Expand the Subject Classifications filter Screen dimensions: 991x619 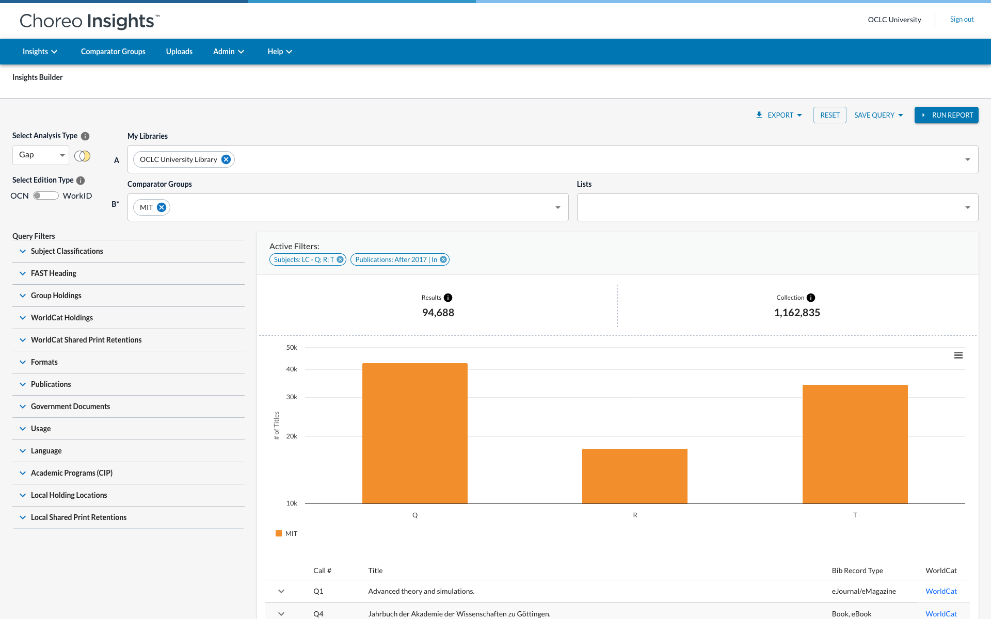[x=67, y=251]
